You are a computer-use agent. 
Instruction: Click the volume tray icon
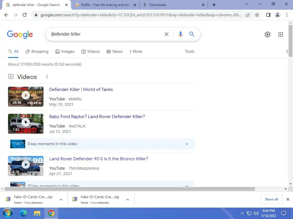(x=256, y=213)
